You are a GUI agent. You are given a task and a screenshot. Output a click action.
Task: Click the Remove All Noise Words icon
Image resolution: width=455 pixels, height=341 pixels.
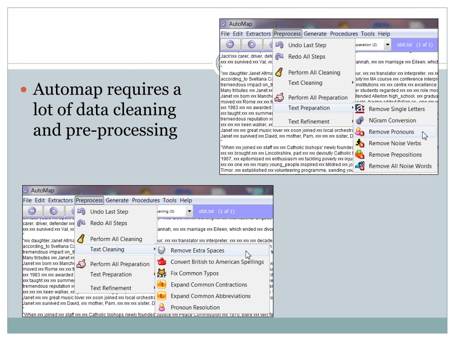pyautogui.click(x=360, y=166)
